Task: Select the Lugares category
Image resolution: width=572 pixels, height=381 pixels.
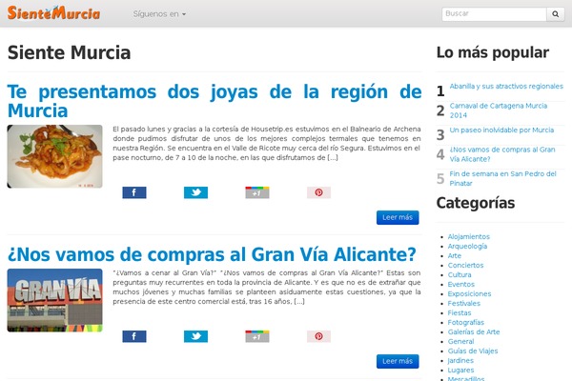Action: coord(460,371)
